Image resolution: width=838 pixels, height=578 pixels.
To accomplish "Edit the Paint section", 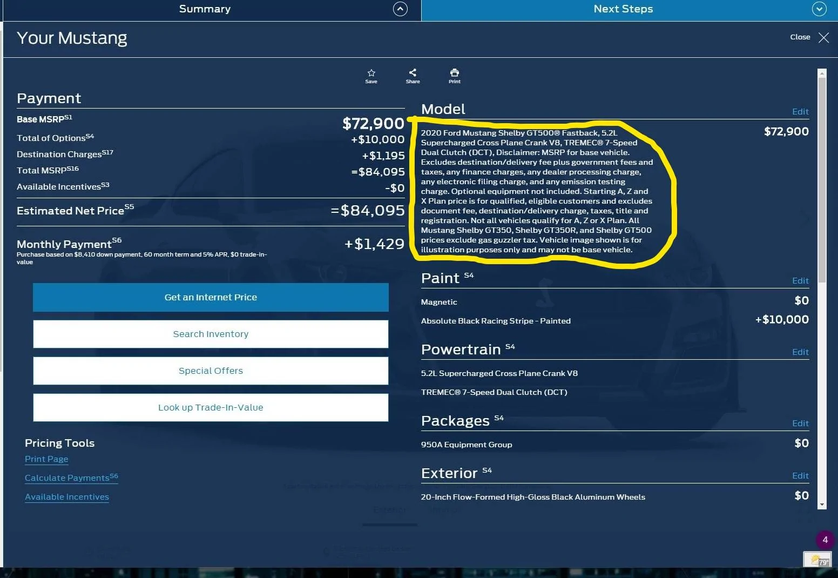I will (800, 280).
